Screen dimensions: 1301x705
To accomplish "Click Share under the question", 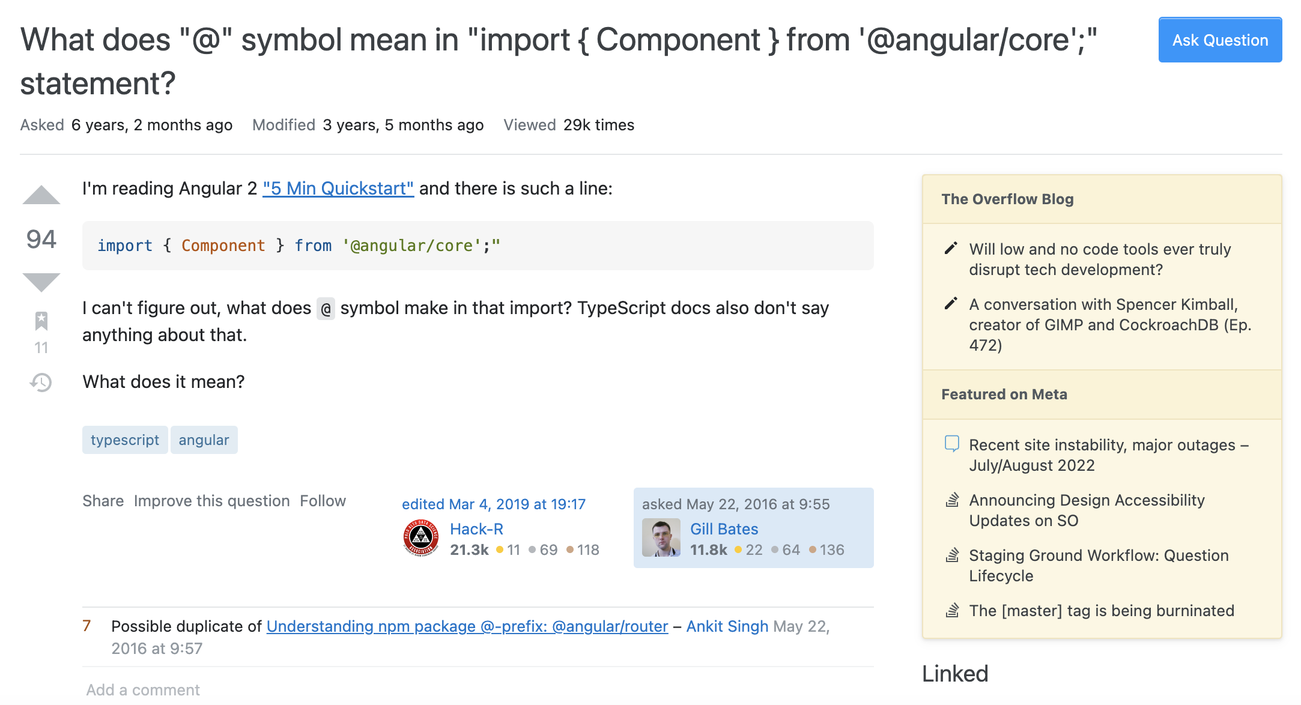I will [x=103, y=501].
